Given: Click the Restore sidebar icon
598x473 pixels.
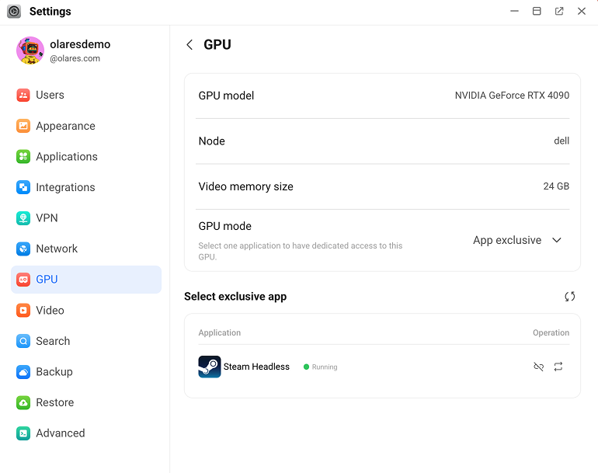Looking at the screenshot, I should pyautogui.click(x=23, y=402).
